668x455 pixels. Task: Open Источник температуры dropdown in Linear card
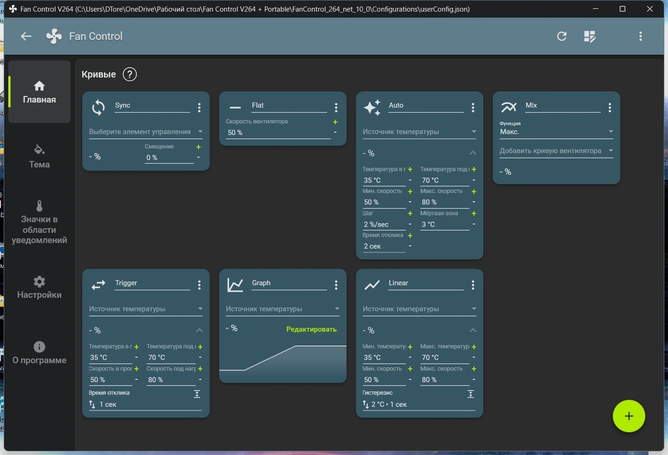pos(420,309)
